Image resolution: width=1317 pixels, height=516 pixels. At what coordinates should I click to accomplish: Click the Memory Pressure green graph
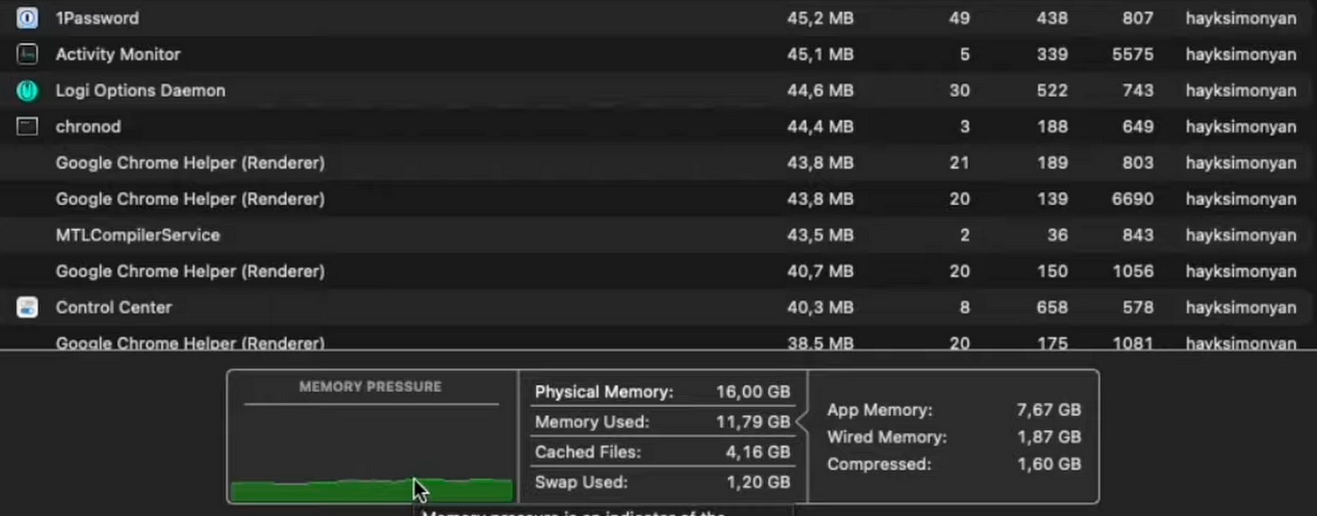click(372, 490)
